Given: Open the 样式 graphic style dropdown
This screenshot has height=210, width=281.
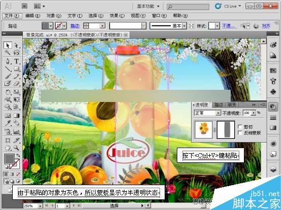Looking at the screenshot, I should point(217,26).
